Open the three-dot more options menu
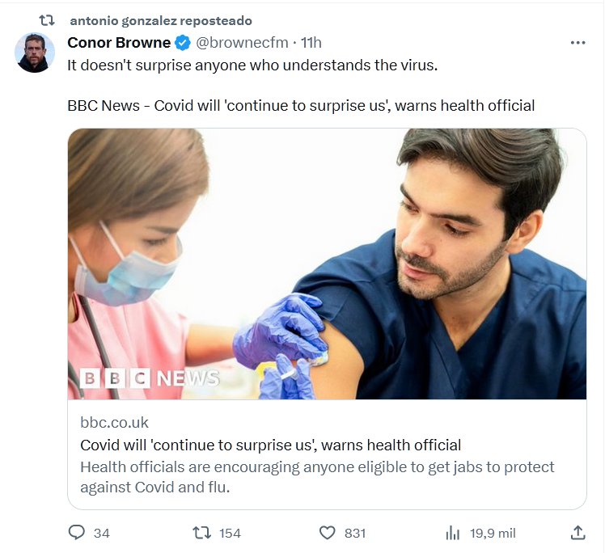 point(577,43)
